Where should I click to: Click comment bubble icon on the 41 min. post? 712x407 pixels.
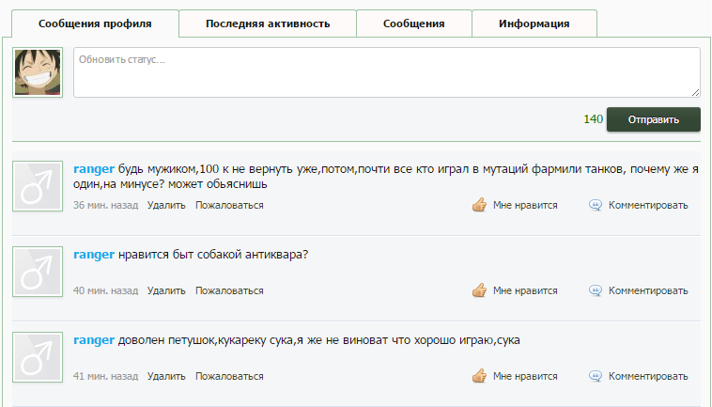pyautogui.click(x=595, y=376)
